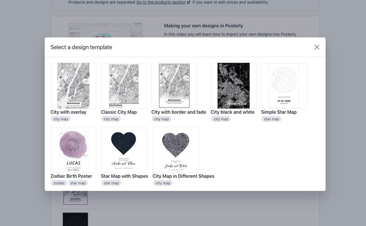
Task: Choose the Star Map with Shapes template
Action: [124, 149]
